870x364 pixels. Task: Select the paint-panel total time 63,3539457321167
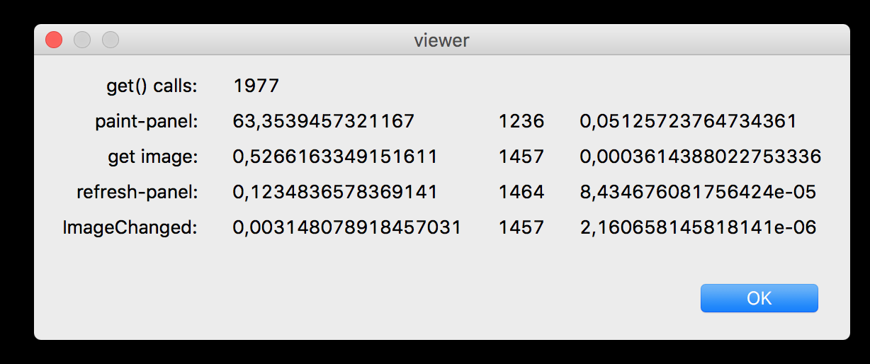(x=323, y=122)
